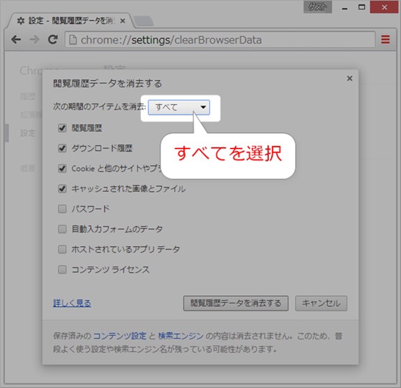Click the 詳しく見る link
Image resolution: width=401 pixels, height=388 pixels.
click(x=72, y=303)
